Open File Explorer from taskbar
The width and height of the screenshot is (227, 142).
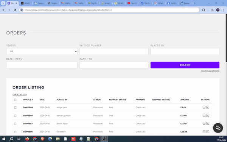tap(58, 139)
